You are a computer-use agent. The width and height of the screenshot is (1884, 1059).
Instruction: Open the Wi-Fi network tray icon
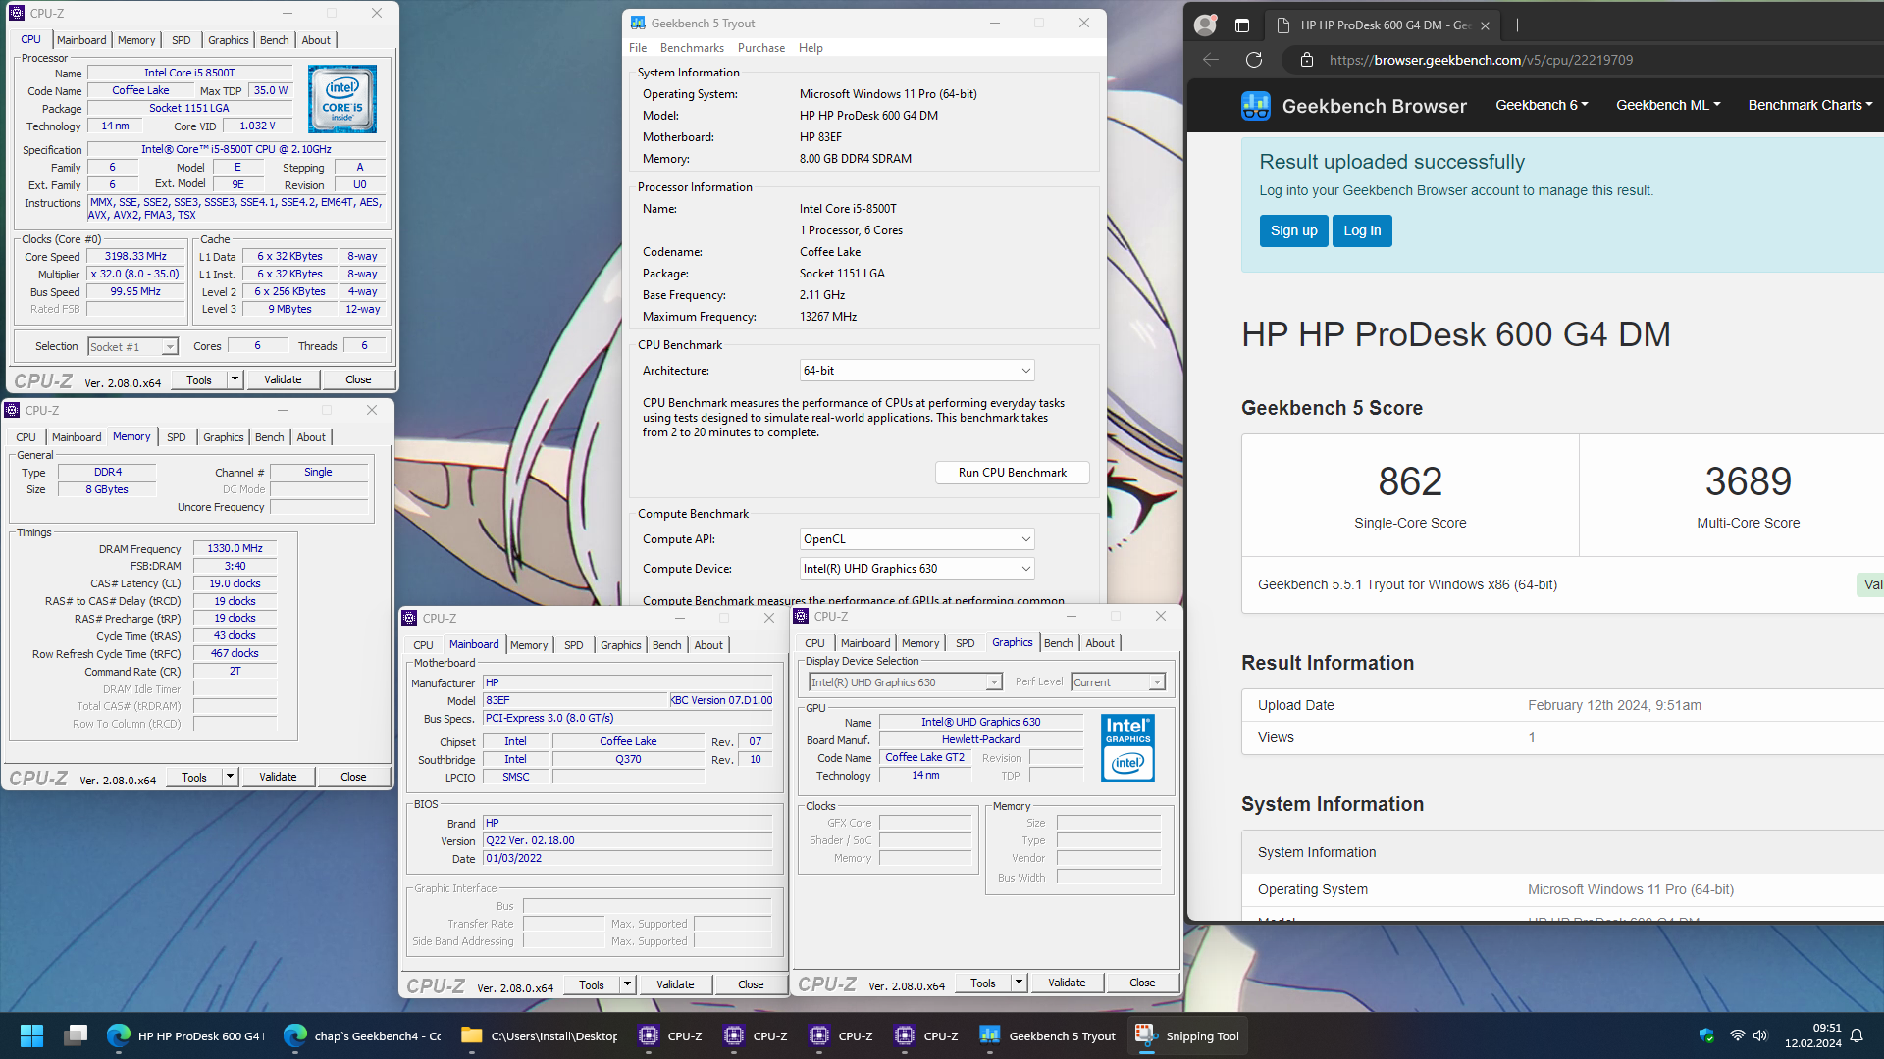pyautogui.click(x=1737, y=1035)
